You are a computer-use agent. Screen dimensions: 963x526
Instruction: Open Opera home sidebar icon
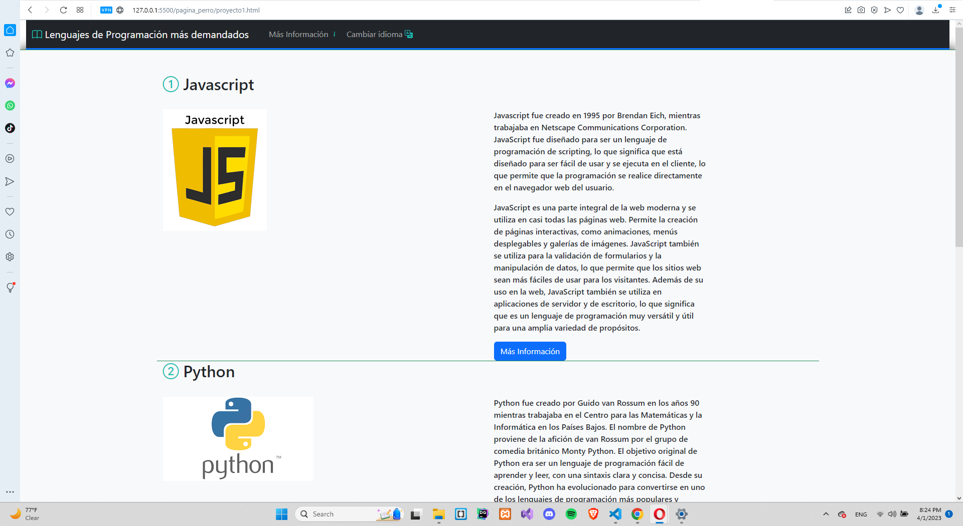[10, 30]
